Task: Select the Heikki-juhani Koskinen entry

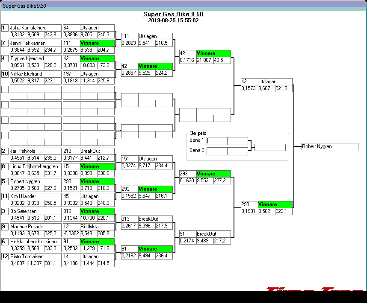Action: (35, 242)
